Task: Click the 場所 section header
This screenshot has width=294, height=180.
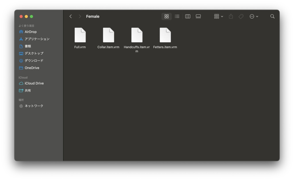Action: [21, 100]
